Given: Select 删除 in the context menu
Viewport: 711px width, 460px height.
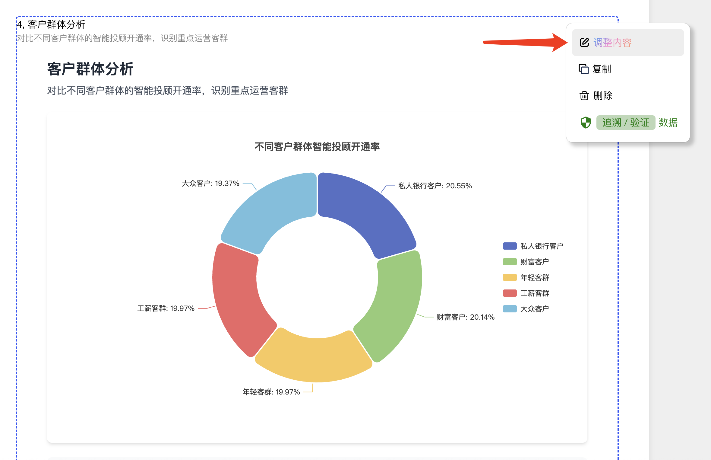Looking at the screenshot, I should (602, 96).
